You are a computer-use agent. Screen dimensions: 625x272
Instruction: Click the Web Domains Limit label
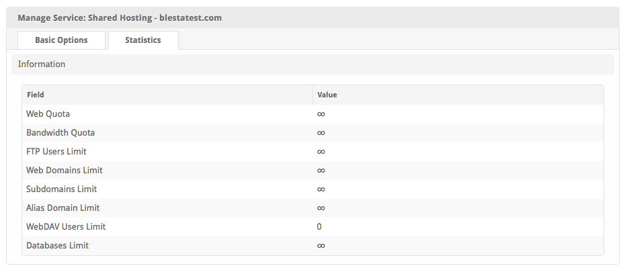coord(65,171)
